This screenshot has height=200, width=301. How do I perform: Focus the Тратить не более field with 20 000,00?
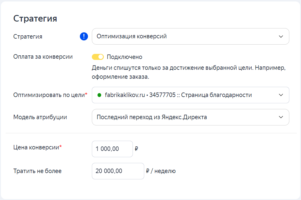point(118,171)
